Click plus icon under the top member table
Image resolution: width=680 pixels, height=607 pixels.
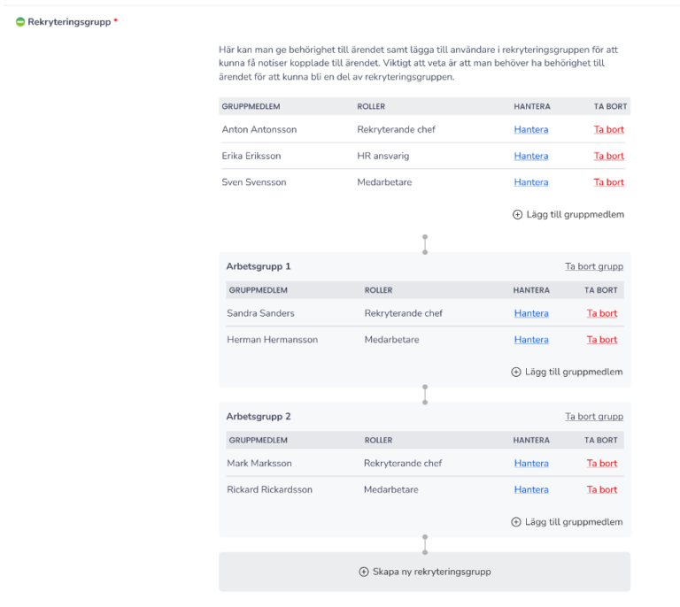[517, 214]
